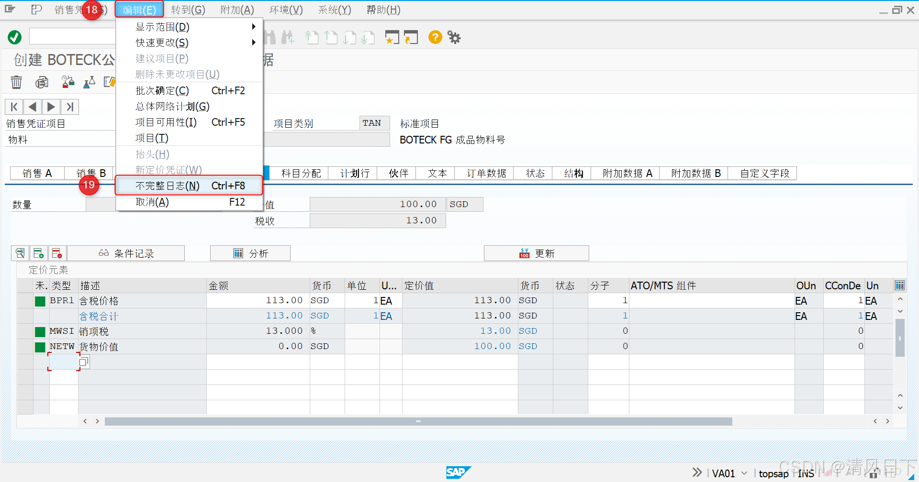Click the create new session icon
919x482 pixels.
(392, 37)
